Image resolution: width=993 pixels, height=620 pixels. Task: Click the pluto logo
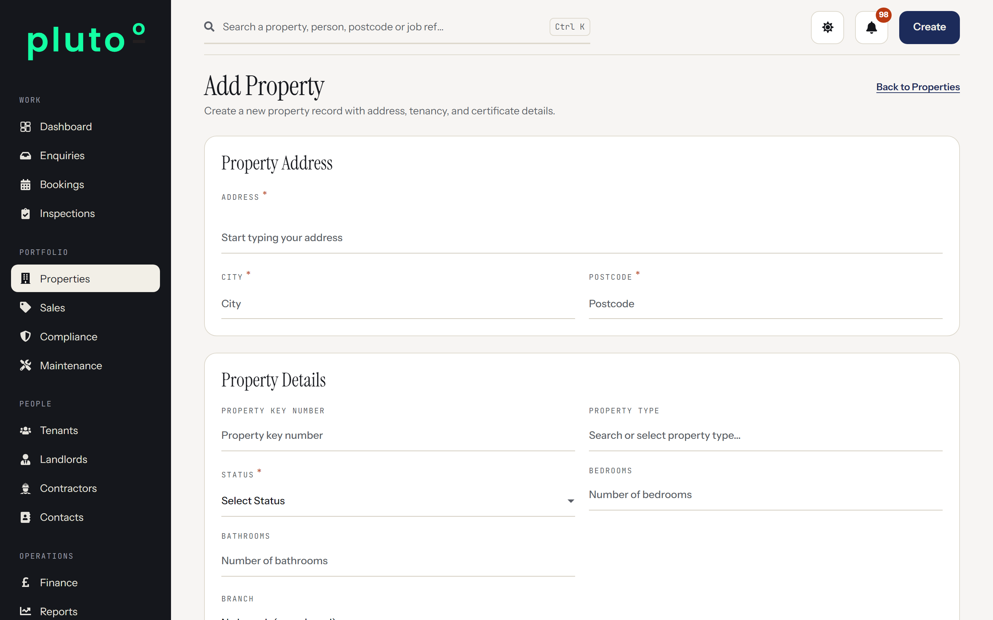click(x=86, y=41)
